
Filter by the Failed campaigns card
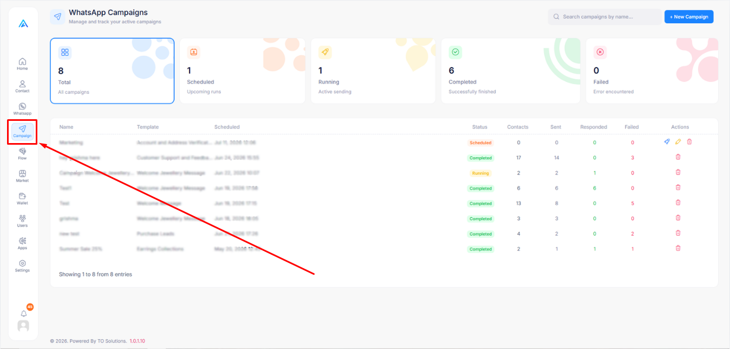pyautogui.click(x=652, y=70)
